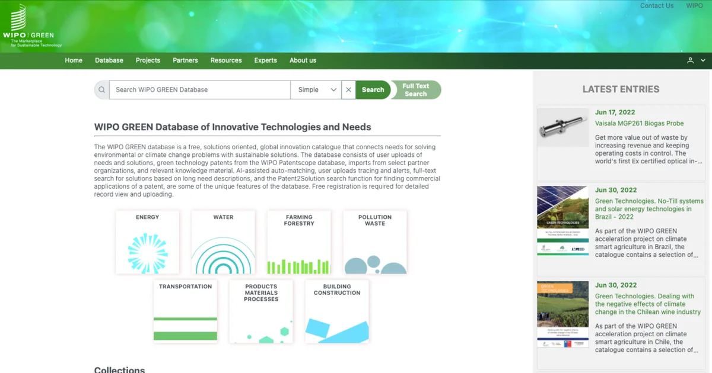The height and width of the screenshot is (373, 712).
Task: Open the Transportation category tile
Action: point(185,311)
